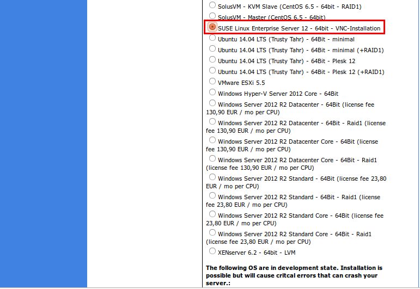Select Windows Server 2012 R2 Datacenter Core Raid1 option
The height and width of the screenshot is (289, 420).
coord(212,159)
